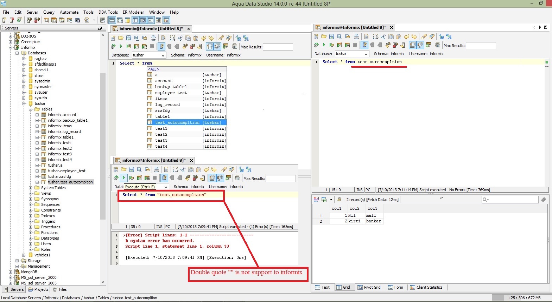Select Form results tab
552x302 pixels.
pos(395,287)
